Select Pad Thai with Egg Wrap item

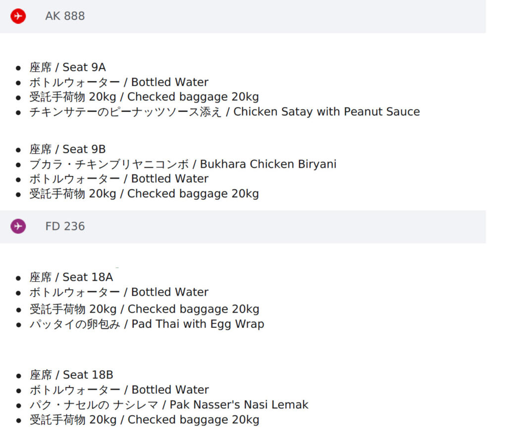(147, 324)
